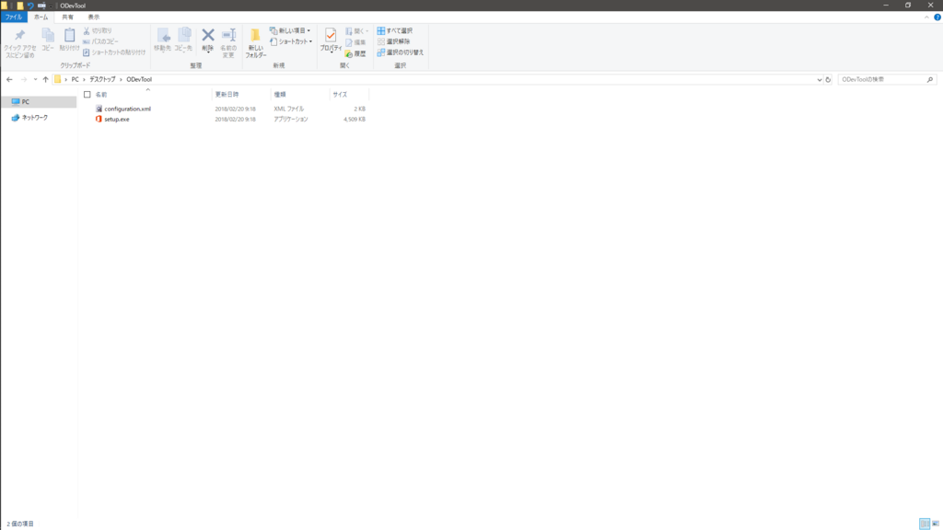This screenshot has height=530, width=943.
Task: Click the Edit (編集) icon
Action: pos(349,42)
